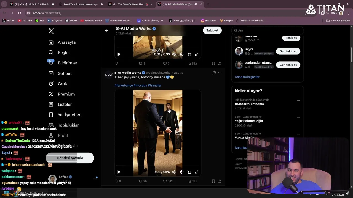Open the Yağız Sabuncuoğlu trend

pyautogui.click(x=249, y=121)
